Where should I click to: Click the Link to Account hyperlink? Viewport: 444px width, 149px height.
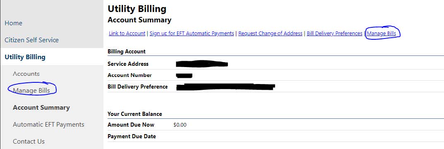[x=127, y=34]
